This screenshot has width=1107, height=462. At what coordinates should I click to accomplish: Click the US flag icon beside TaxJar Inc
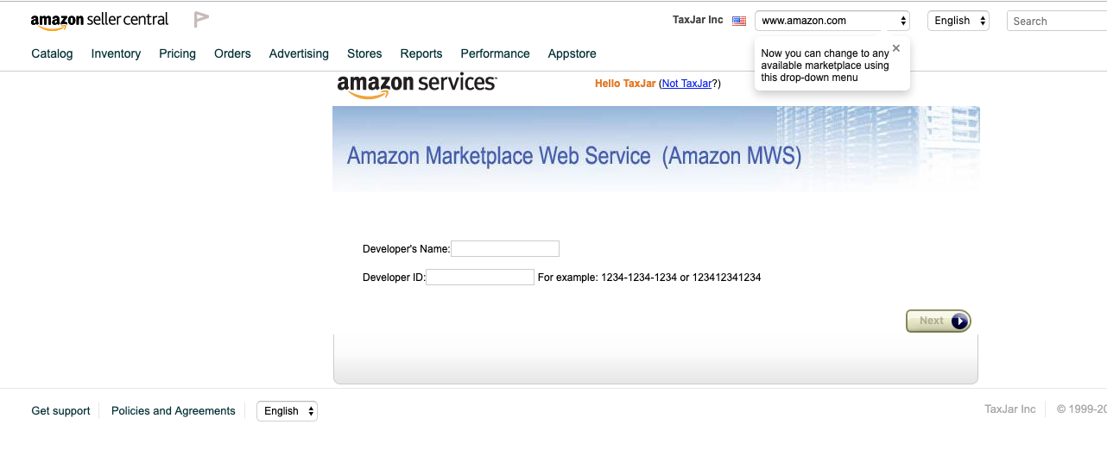pos(739,21)
